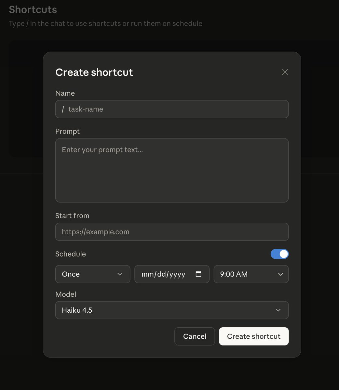Open the Once frequency dropdown
The height and width of the screenshot is (390, 339).
click(x=93, y=274)
